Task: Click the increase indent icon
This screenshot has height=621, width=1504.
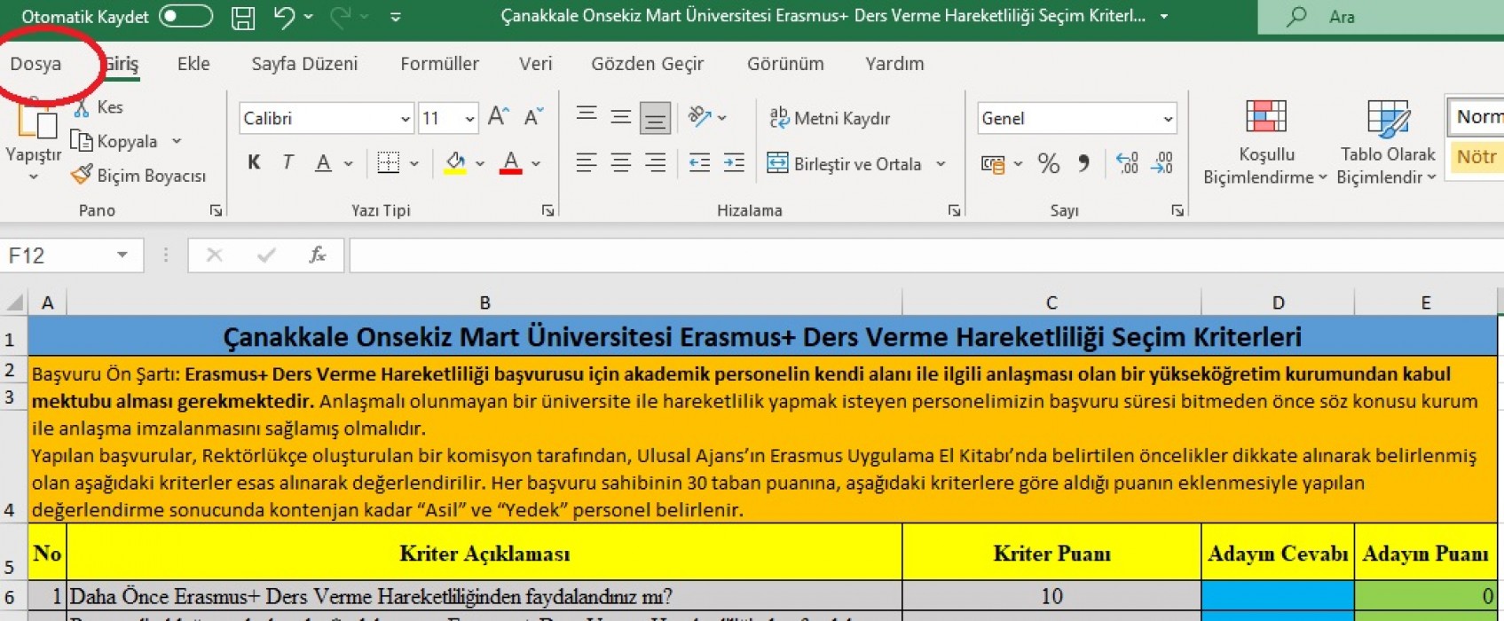Action: 734,162
